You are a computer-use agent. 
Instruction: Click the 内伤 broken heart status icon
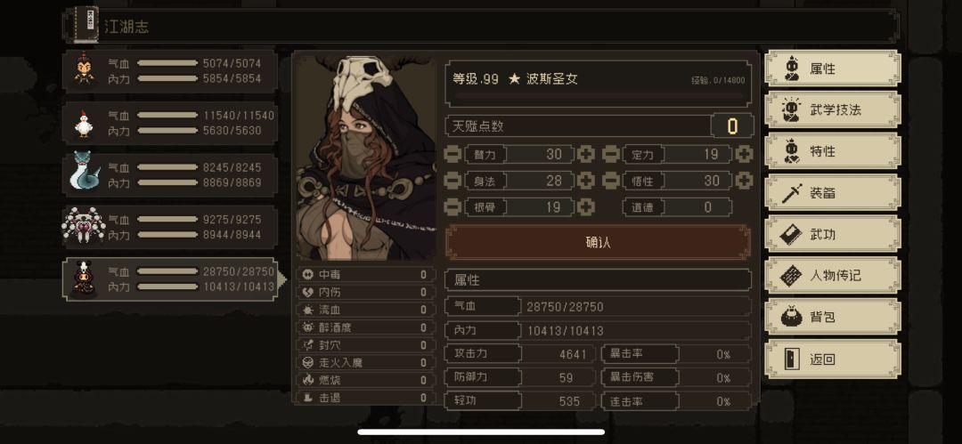(x=308, y=293)
